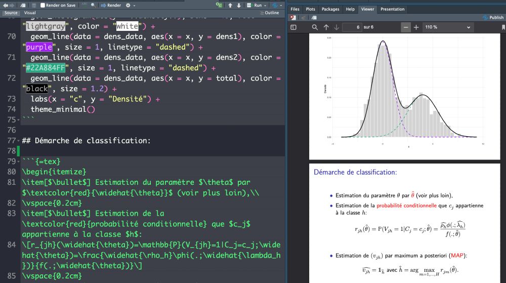Open the PDF bookmark tools icon

(503, 27)
